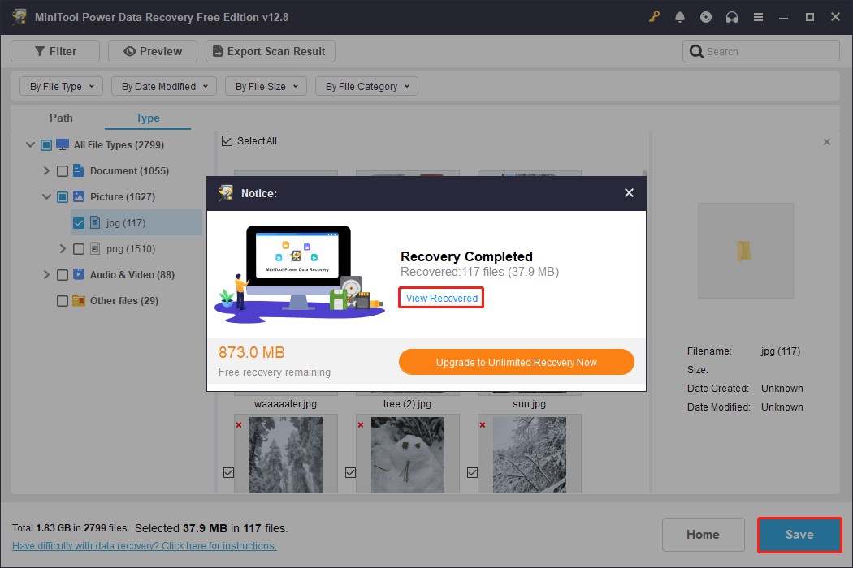Open the data recovery instructions link
This screenshot has height=568, width=853.
point(145,546)
